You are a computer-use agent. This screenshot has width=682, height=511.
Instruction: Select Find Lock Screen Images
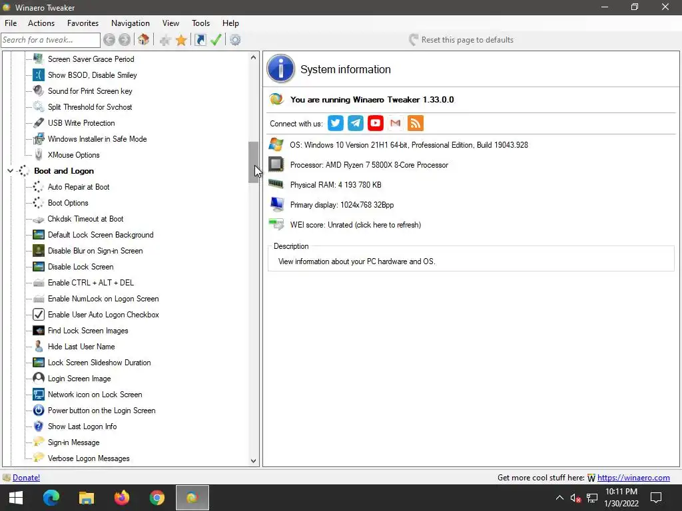click(88, 331)
